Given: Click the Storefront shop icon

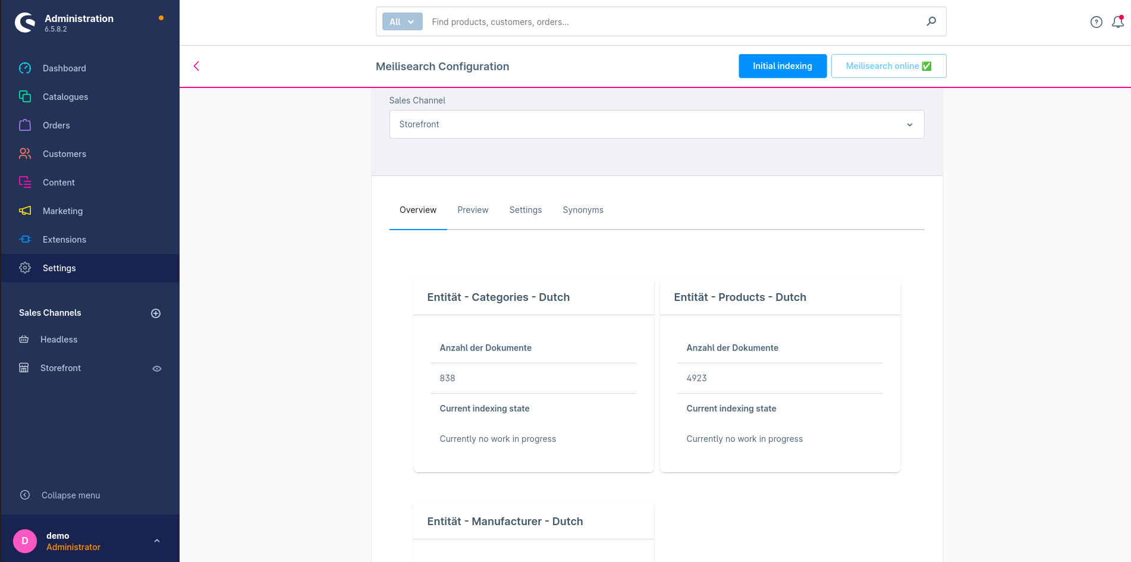Looking at the screenshot, I should tap(24, 368).
